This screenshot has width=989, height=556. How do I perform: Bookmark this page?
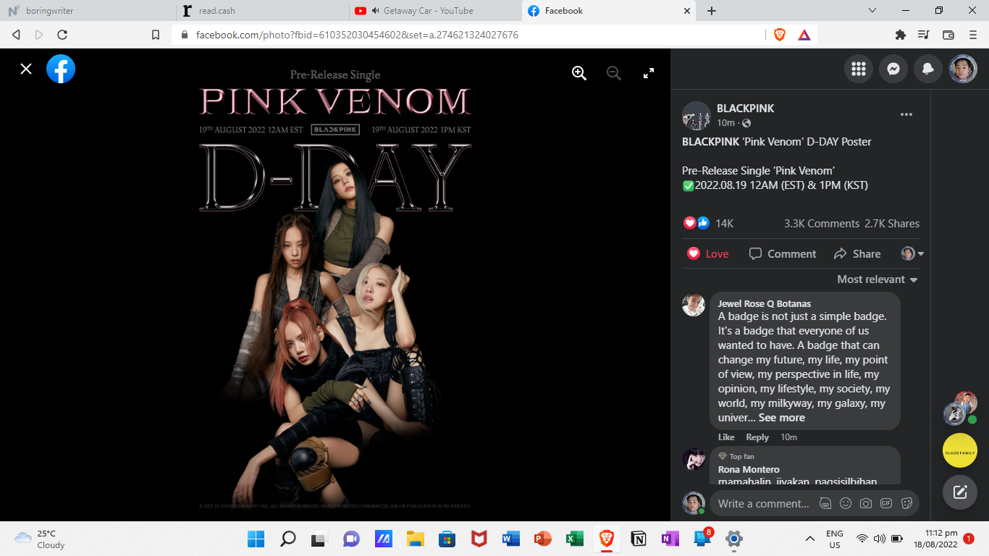155,35
